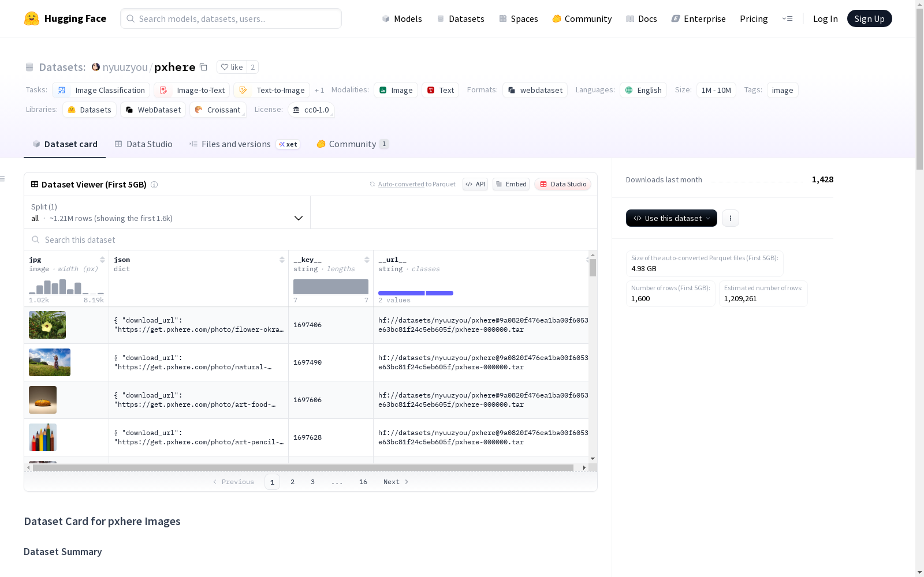The width and height of the screenshot is (924, 577).
Task: Open the cc0-1.0 license tag
Action: [x=311, y=110]
